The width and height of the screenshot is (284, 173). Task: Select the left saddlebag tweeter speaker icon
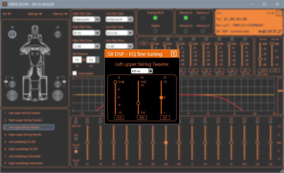point(12,84)
